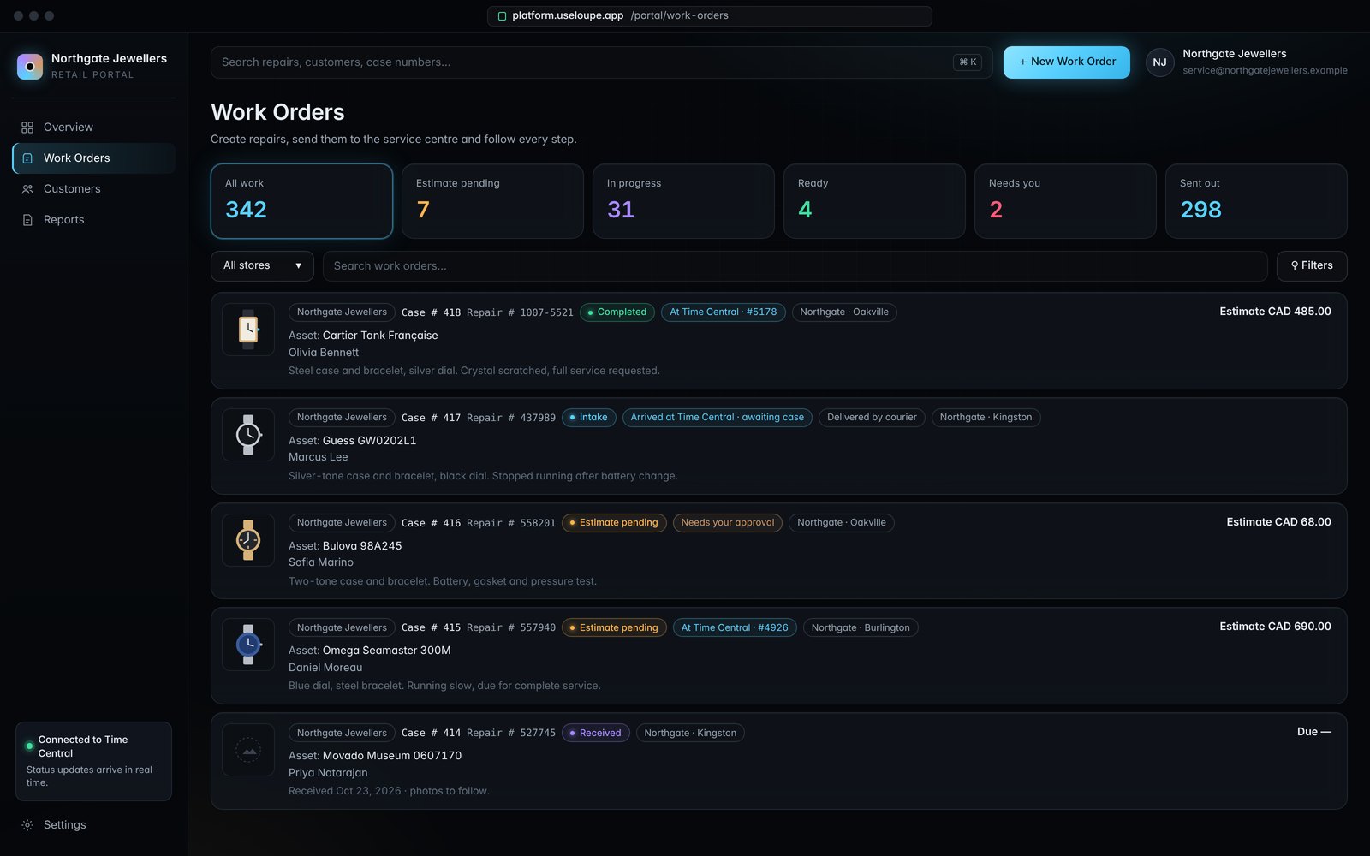Screen dimensions: 1370x856
Task: Click the Completed status badge on case 418
Action: click(x=617, y=312)
